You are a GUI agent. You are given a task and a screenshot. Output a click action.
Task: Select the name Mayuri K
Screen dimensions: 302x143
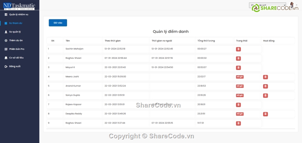pyautogui.click(x=70, y=67)
